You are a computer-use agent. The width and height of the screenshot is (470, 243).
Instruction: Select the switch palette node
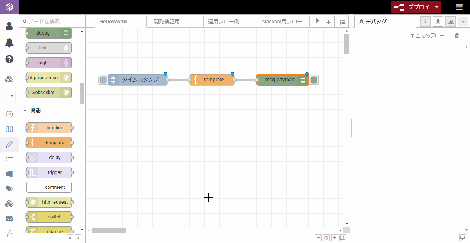coord(49,217)
